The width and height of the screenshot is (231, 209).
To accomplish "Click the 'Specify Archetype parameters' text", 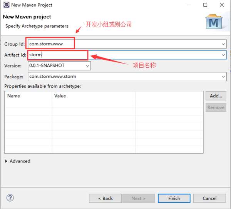I will tap(37, 26).
